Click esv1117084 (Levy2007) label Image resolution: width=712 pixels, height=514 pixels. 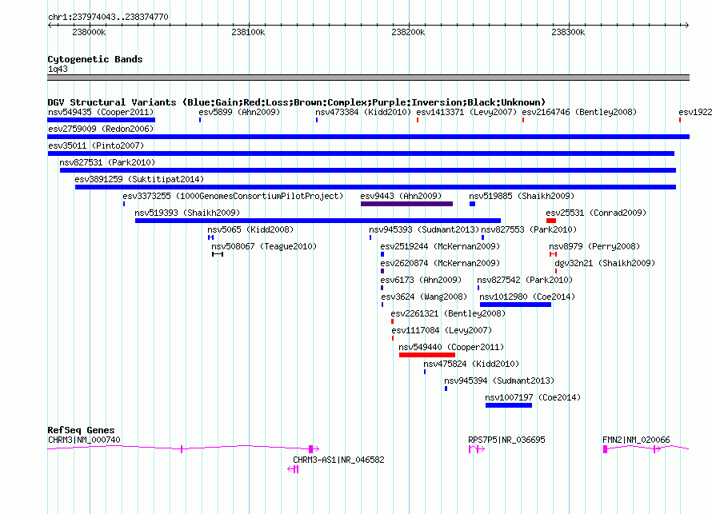442,330
